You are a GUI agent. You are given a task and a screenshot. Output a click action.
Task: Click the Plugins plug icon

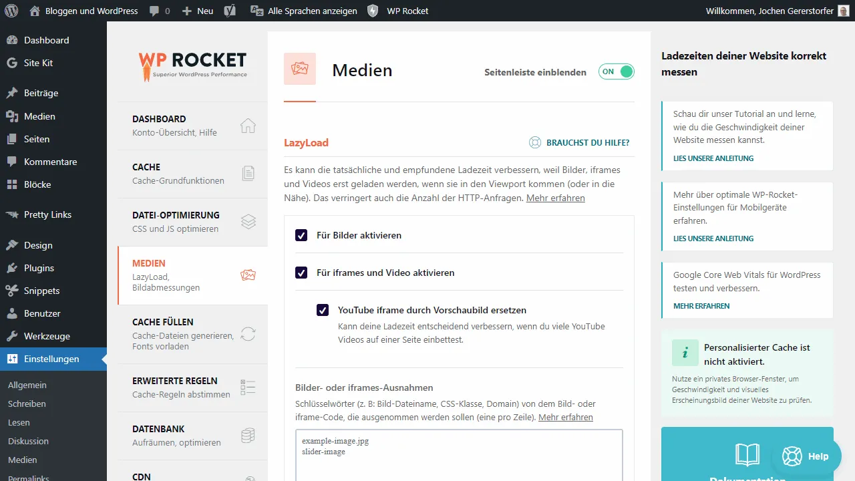coord(12,268)
